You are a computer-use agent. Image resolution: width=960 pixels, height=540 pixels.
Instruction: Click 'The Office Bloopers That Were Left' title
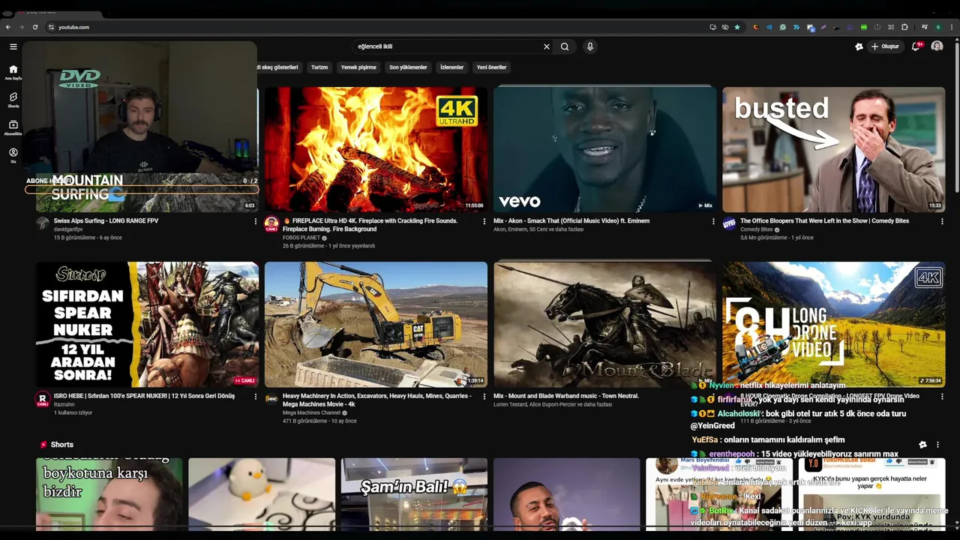coord(824,221)
